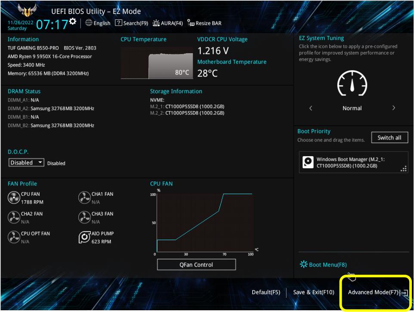The width and height of the screenshot is (414, 312).
Task: Click DIMM_B2 Samsung 32768MB entry
Action: 51,125
